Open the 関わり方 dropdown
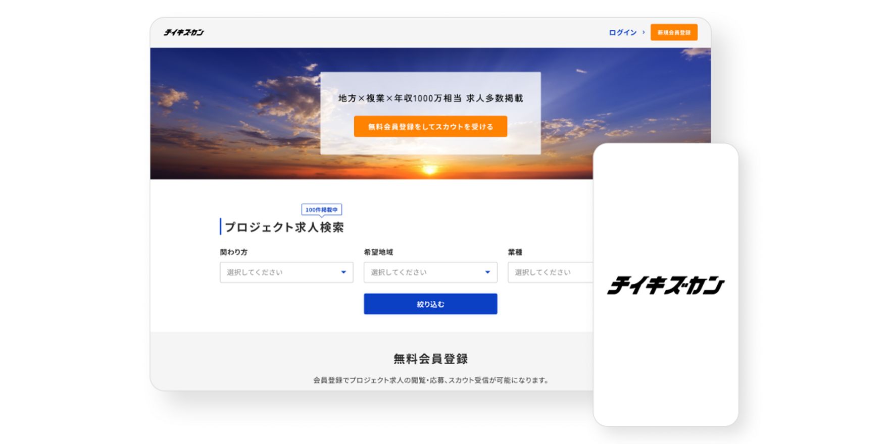The image size is (889, 444). [x=286, y=272]
